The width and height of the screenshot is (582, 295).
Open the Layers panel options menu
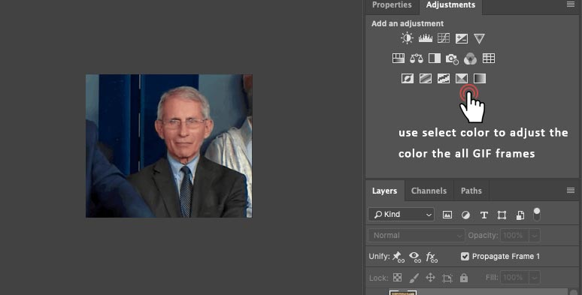coord(571,191)
